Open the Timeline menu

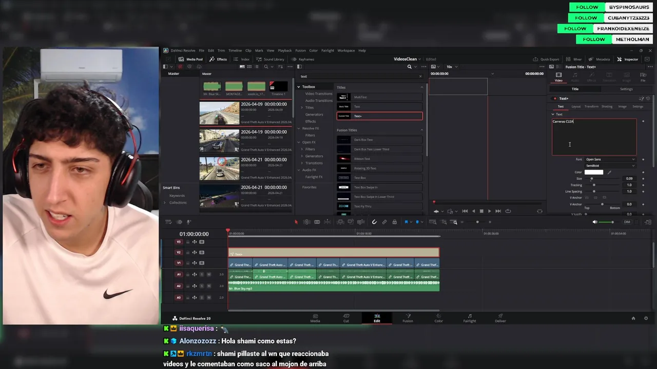click(235, 51)
